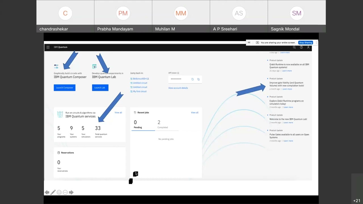Image resolution: width=363 pixels, height=204 pixels.
Task: Click the Quantum Lab notebook icon
Action: tap(94, 66)
